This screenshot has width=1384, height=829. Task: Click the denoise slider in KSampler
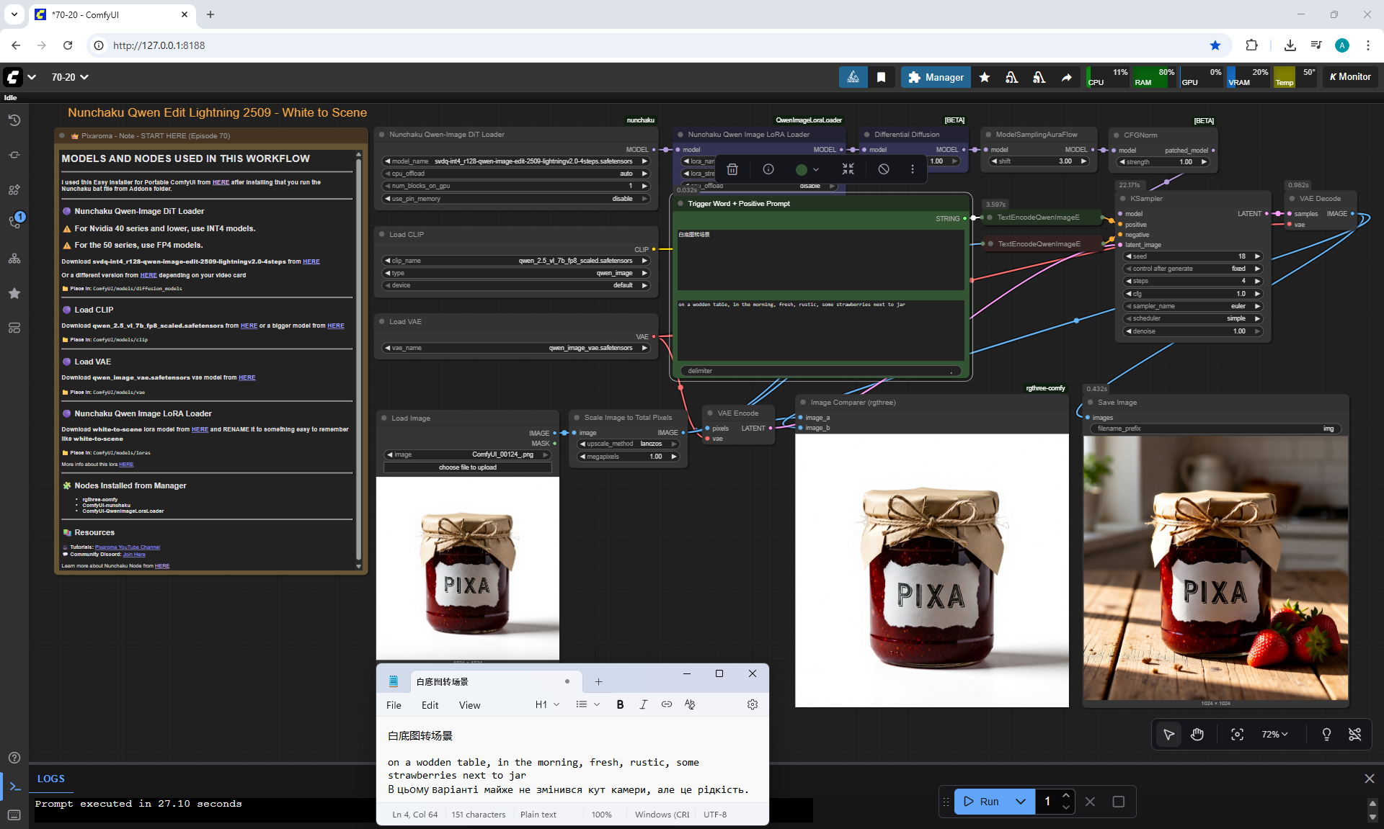click(1193, 331)
